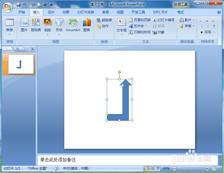The height and width of the screenshot is (173, 224).
Task: Click the "Office 主题" theme indicator
Action: coord(37,169)
